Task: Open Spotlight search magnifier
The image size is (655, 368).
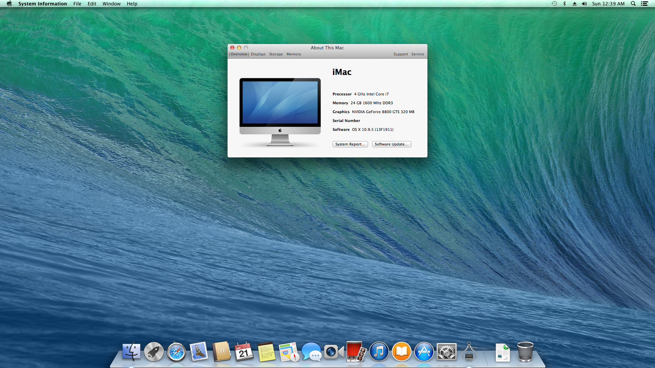Action: point(633,4)
